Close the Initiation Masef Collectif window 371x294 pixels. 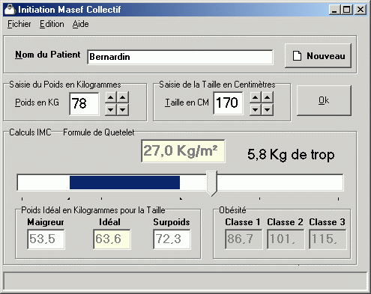tap(361, 10)
